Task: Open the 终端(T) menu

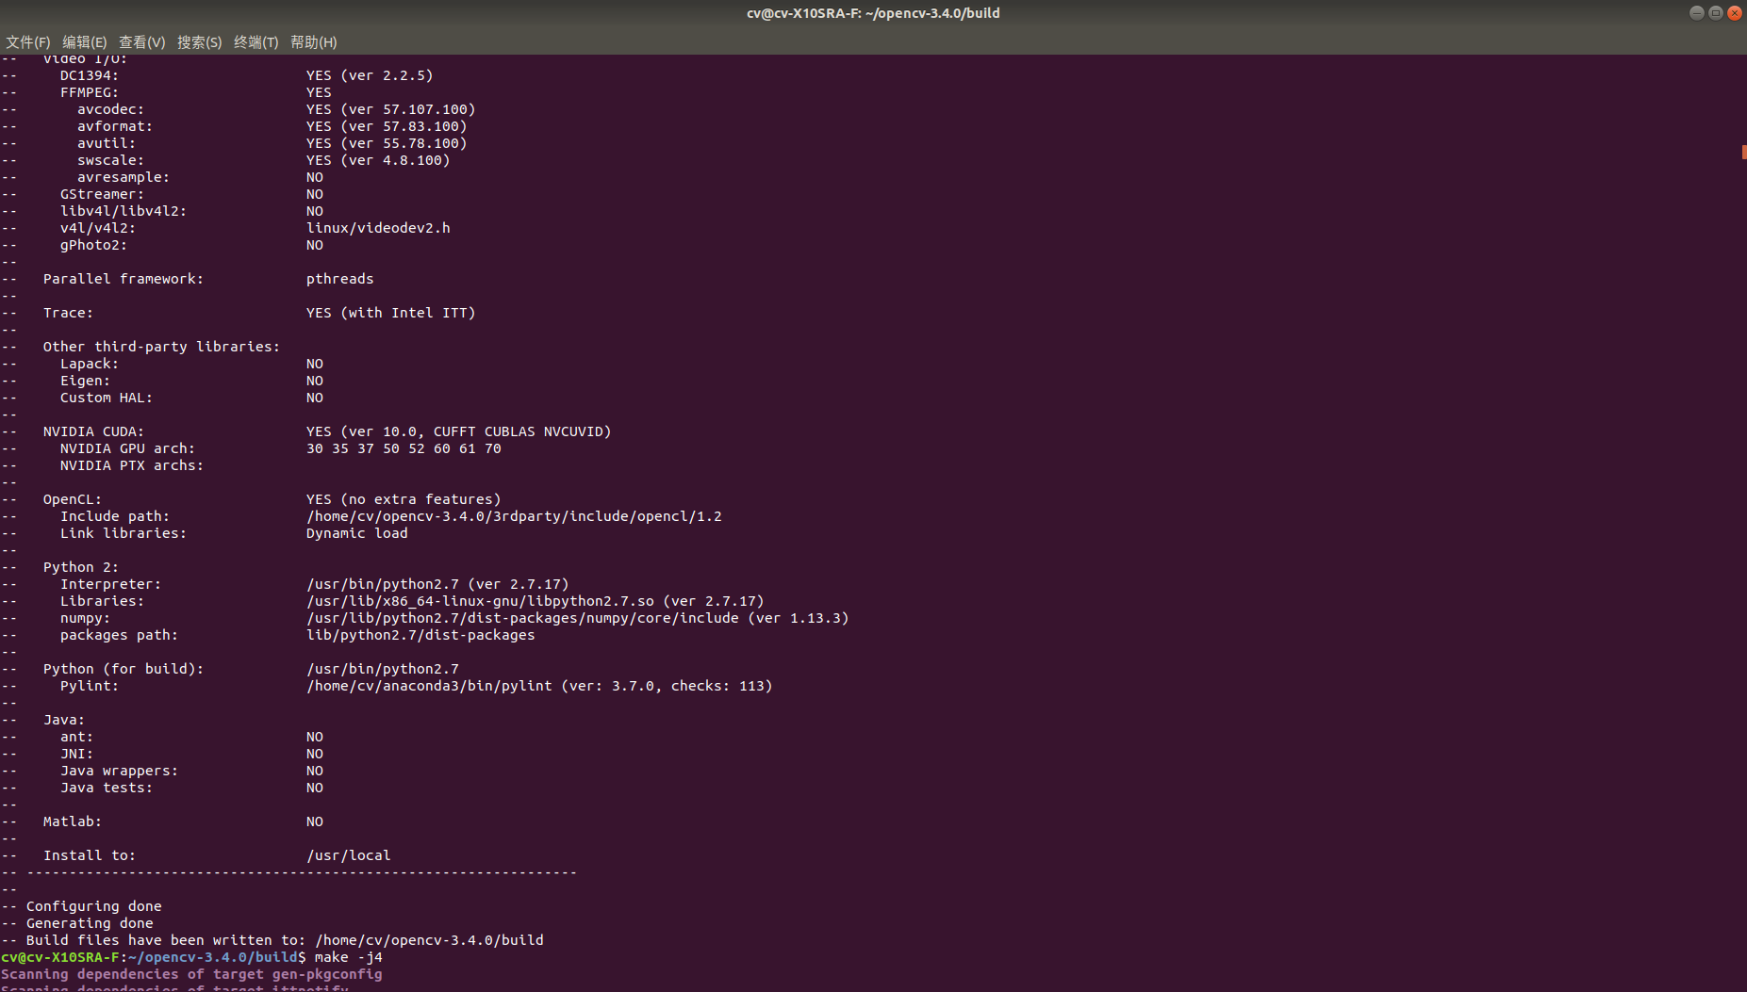Action: click(256, 42)
